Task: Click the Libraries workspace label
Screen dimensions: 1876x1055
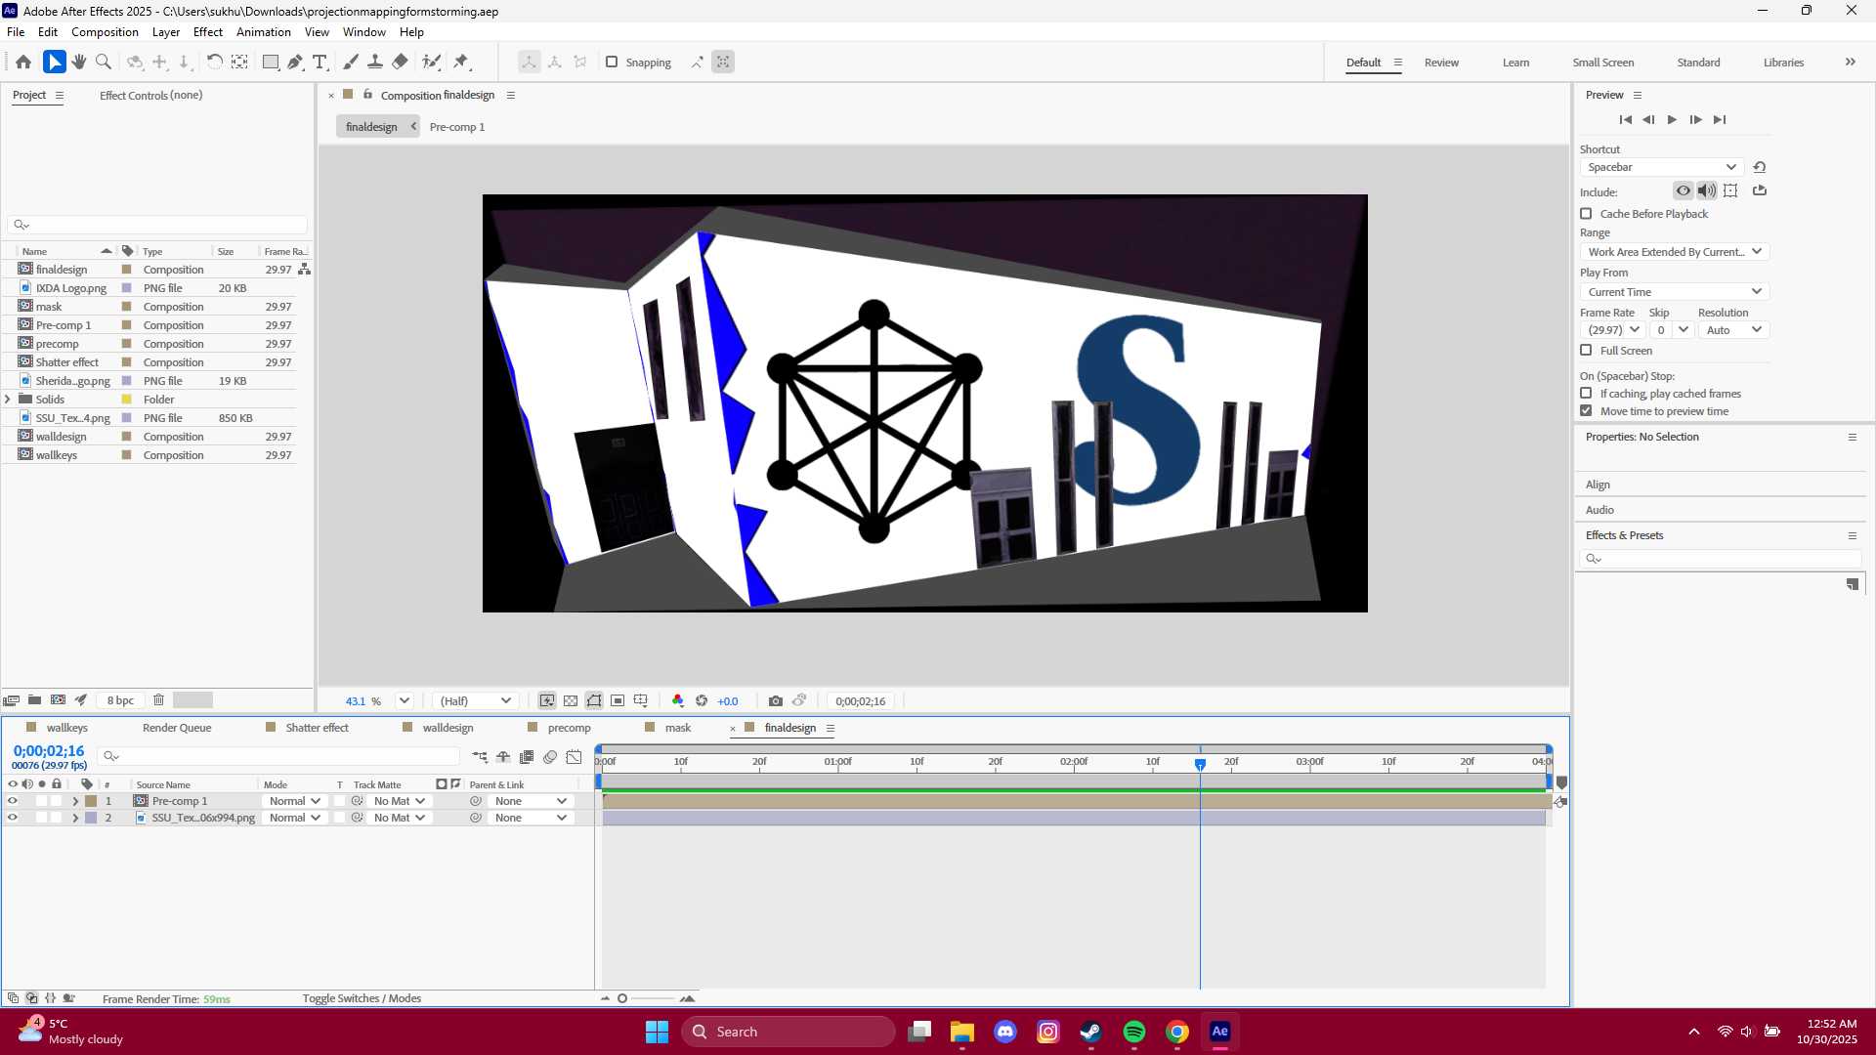Action: click(x=1782, y=62)
